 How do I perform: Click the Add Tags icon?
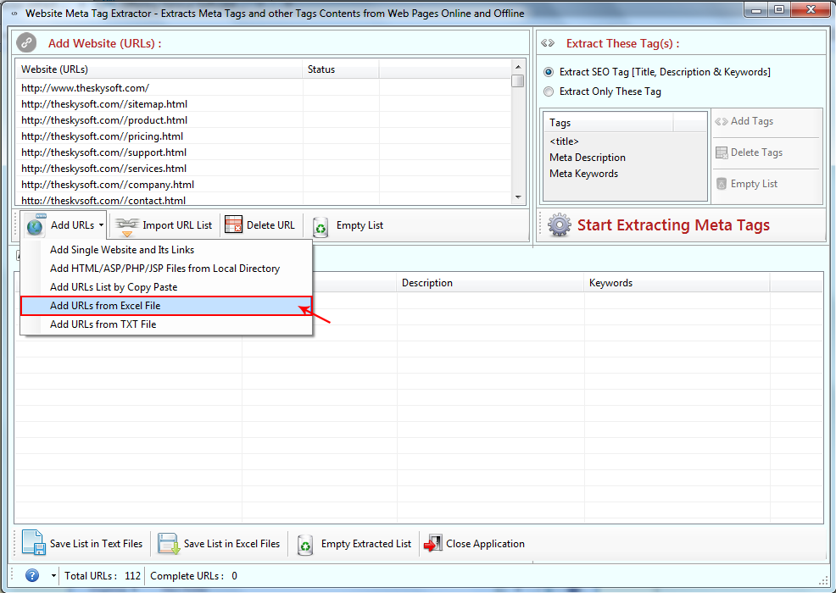tap(722, 121)
